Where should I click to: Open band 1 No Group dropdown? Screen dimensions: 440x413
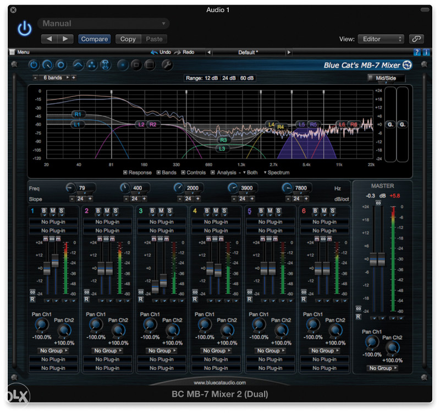point(53,351)
